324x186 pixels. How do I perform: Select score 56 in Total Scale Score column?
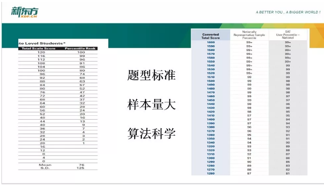click(42, 111)
